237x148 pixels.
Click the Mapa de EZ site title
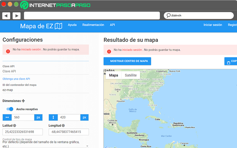click(37, 26)
